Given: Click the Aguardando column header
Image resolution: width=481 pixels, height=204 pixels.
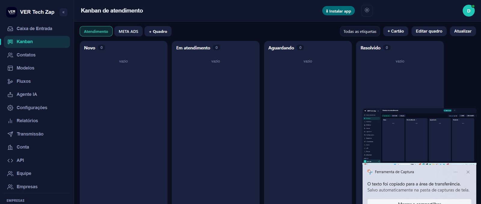Looking at the screenshot, I should tap(281, 48).
